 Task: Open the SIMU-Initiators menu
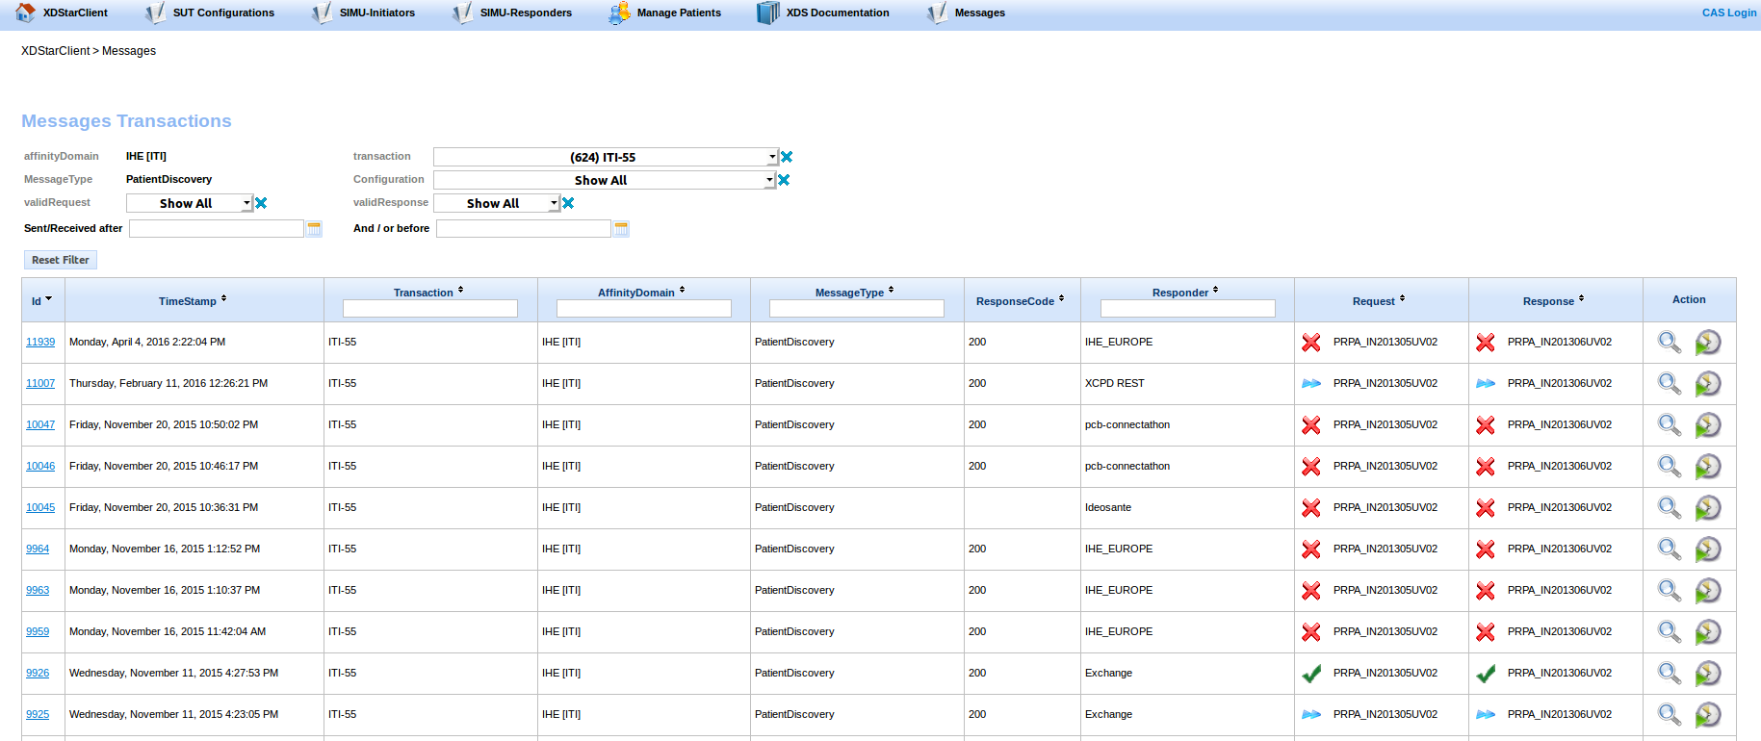(377, 13)
